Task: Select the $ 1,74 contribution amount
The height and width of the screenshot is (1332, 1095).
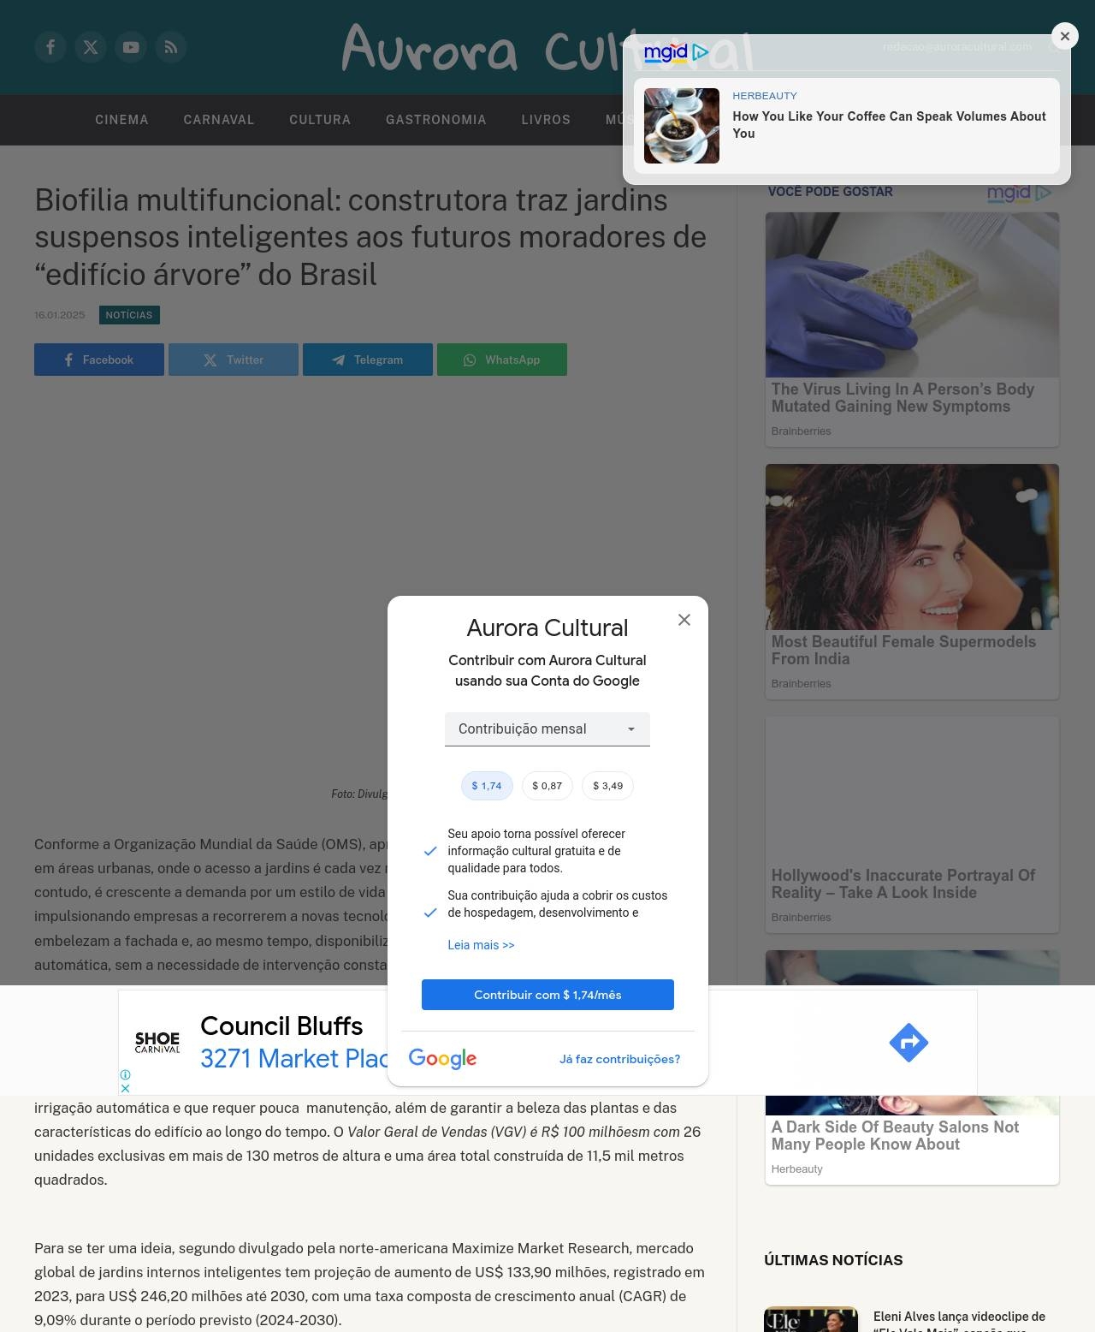Action: [487, 786]
